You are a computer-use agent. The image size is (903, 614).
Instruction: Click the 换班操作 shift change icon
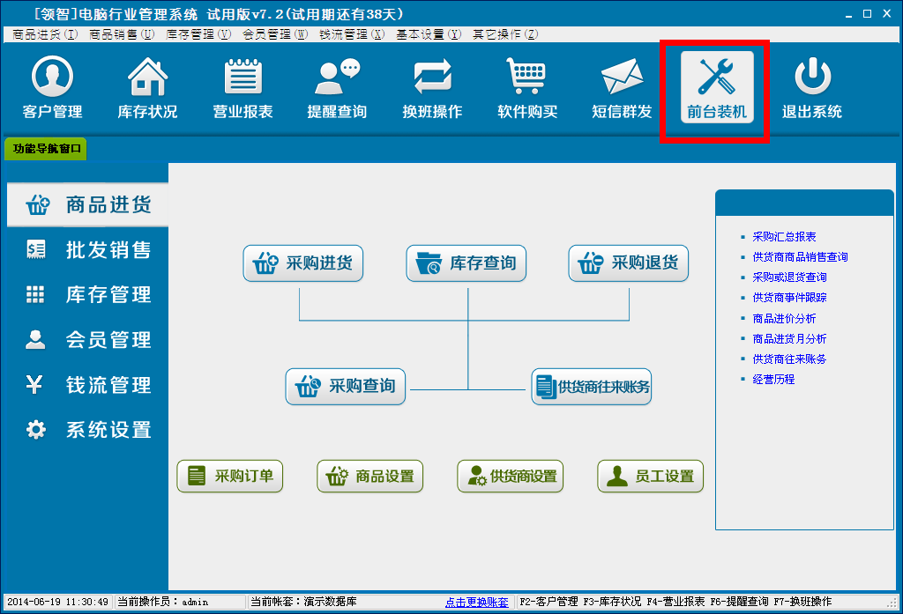(x=432, y=89)
